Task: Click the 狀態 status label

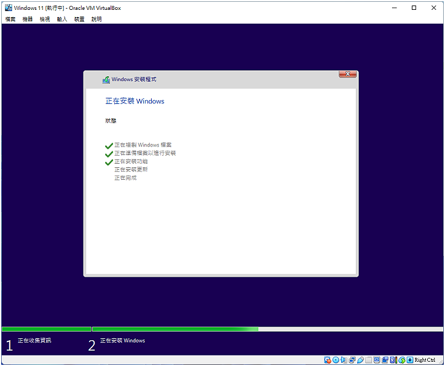Action: [x=111, y=121]
